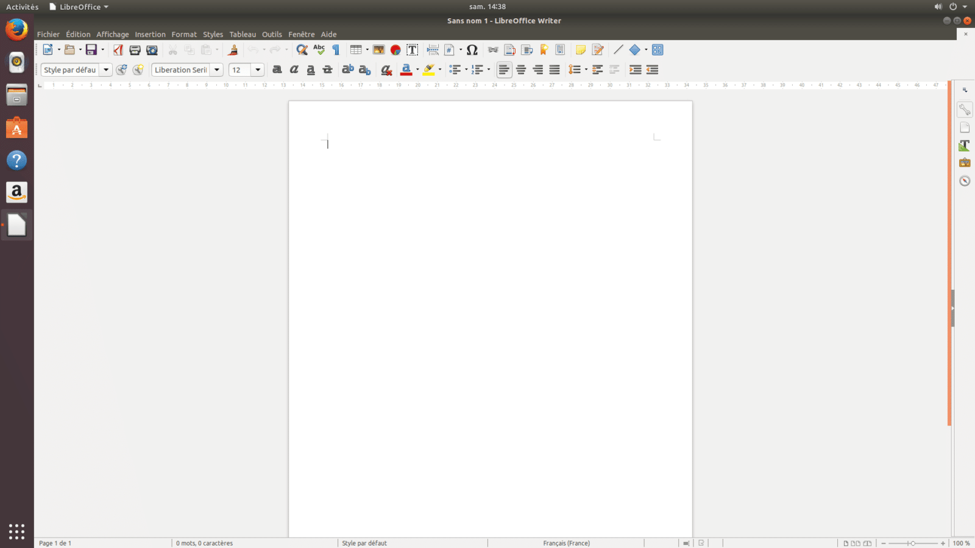
Task: Toggle bold formatting
Action: click(277, 69)
